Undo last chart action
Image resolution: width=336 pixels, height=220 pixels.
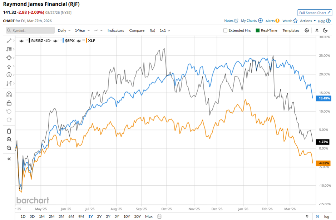point(9,112)
